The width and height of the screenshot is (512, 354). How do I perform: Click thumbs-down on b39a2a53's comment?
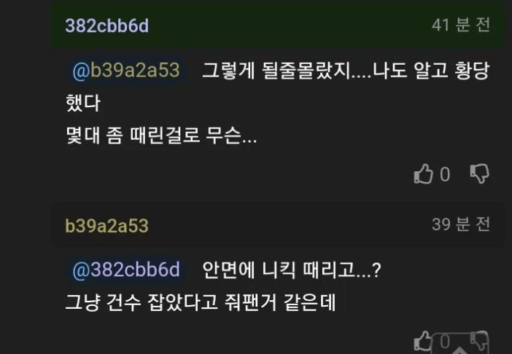point(479,341)
